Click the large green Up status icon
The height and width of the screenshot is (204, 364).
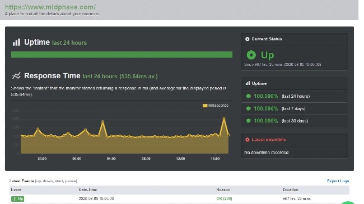tap(251, 55)
